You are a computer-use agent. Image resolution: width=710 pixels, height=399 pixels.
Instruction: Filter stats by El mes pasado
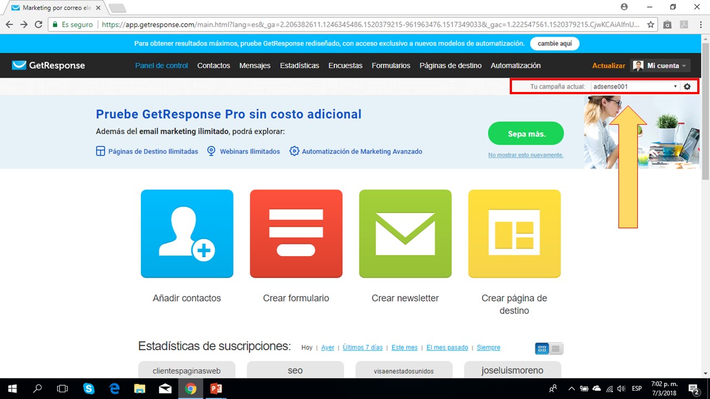point(447,347)
